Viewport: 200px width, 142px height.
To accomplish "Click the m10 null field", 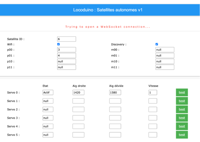I will [165, 61].
